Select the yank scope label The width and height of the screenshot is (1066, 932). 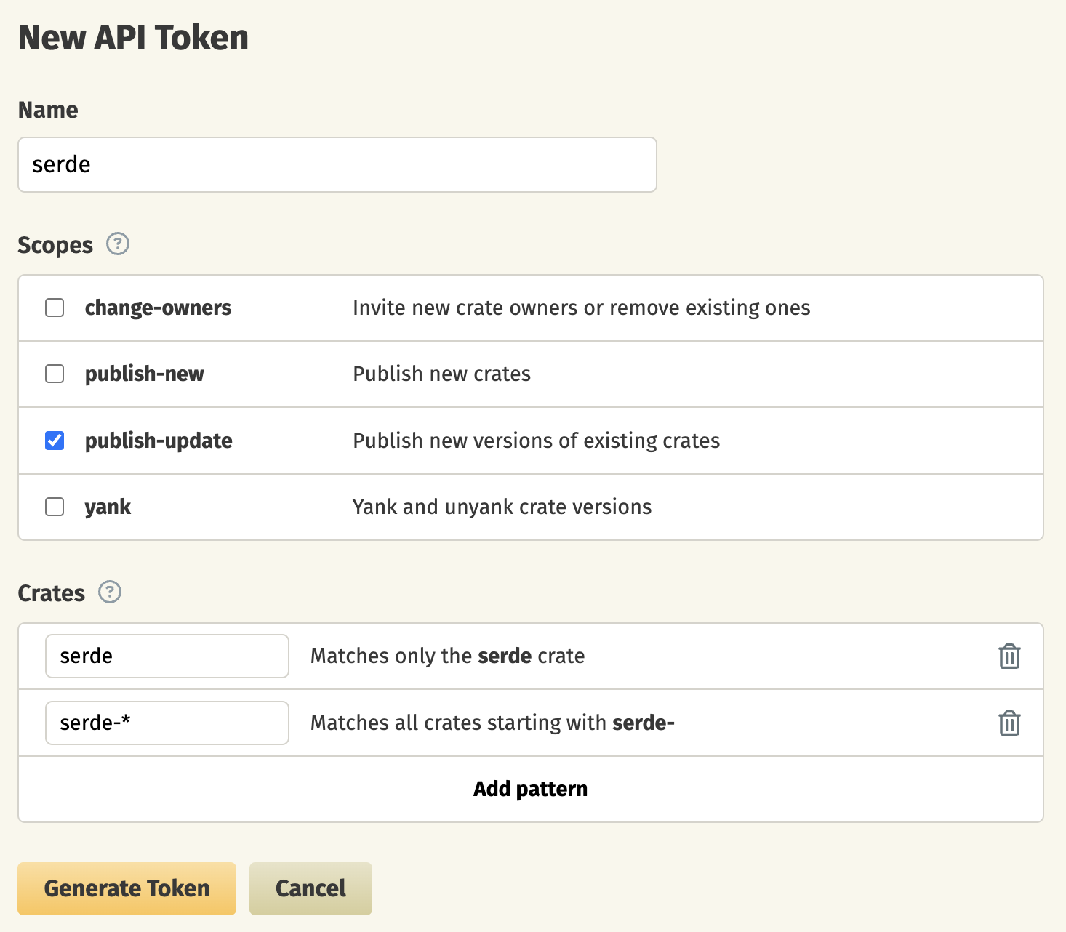click(108, 507)
